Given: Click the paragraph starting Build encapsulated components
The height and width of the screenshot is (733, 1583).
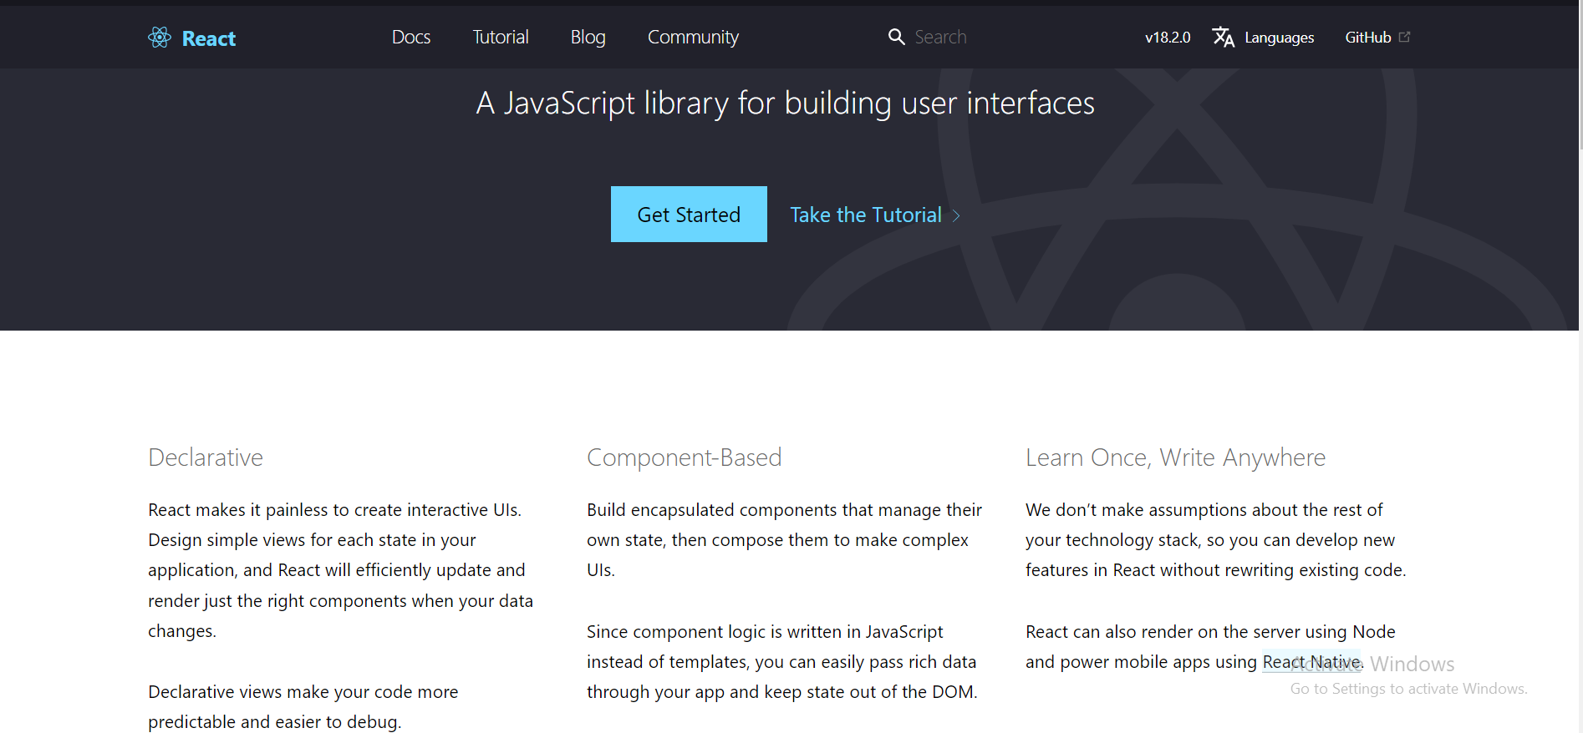Looking at the screenshot, I should point(785,540).
